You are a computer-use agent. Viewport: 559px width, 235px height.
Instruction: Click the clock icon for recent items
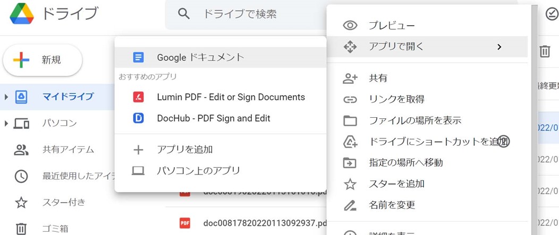(x=21, y=176)
